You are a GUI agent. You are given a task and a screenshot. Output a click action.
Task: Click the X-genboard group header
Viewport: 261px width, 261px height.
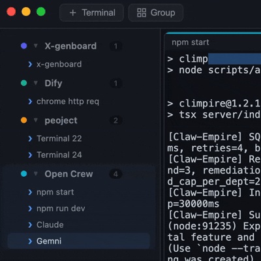click(x=70, y=46)
